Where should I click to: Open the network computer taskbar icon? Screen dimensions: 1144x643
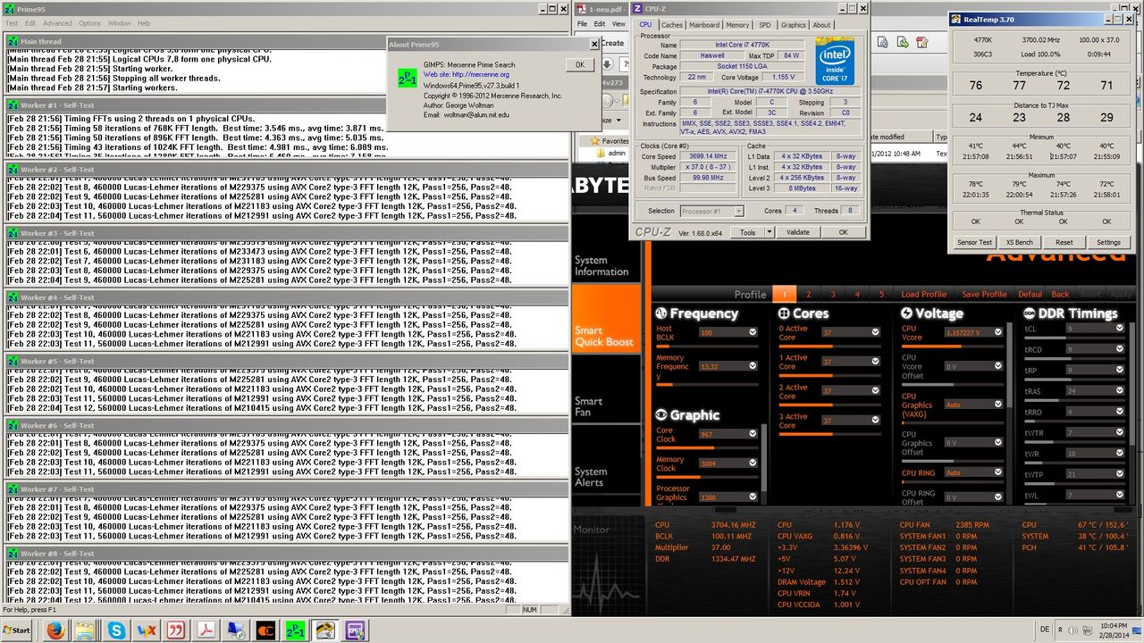coord(236,630)
